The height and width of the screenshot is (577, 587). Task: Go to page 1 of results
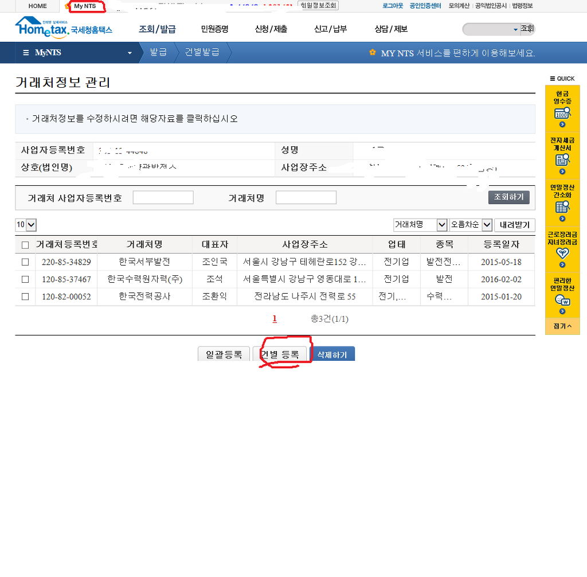[x=275, y=319]
